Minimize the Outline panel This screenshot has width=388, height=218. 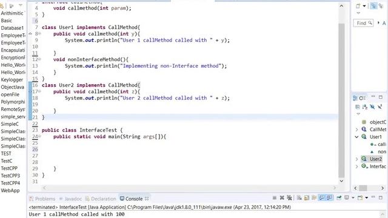pos(373,97)
